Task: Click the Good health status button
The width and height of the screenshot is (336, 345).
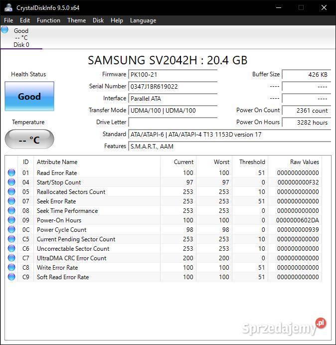Action: 29,96
